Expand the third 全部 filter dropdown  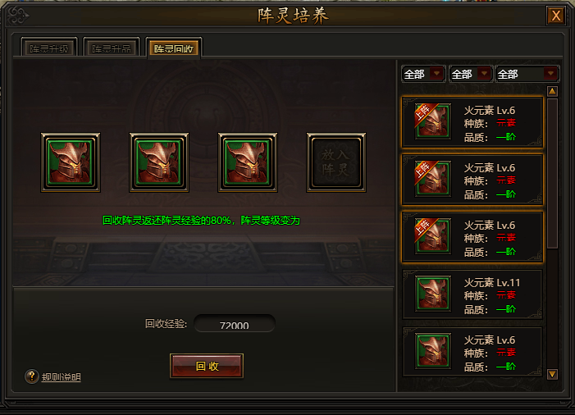(x=527, y=74)
